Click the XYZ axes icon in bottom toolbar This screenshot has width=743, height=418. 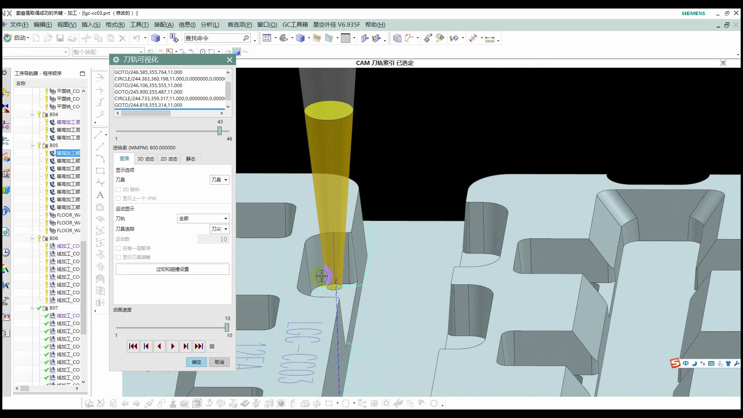362,404
